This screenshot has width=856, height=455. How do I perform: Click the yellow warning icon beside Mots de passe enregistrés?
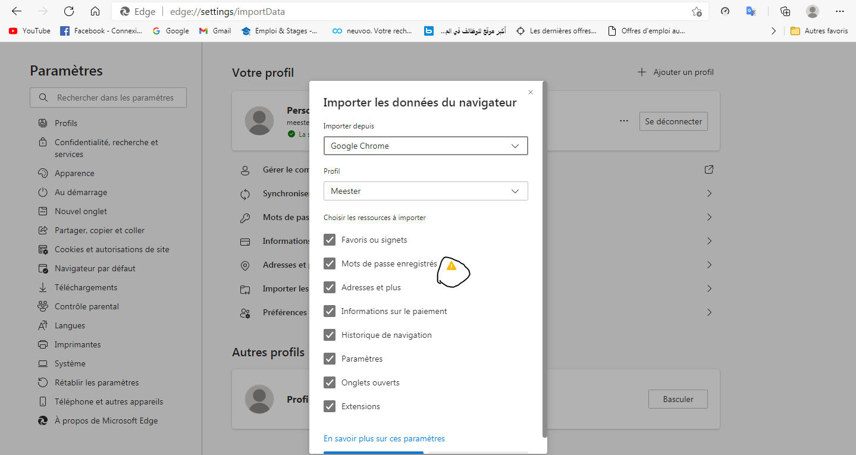[451, 266]
